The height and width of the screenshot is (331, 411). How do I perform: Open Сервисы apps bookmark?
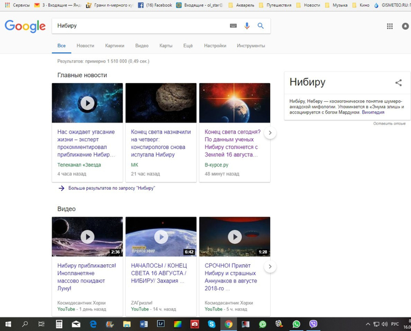17,5
